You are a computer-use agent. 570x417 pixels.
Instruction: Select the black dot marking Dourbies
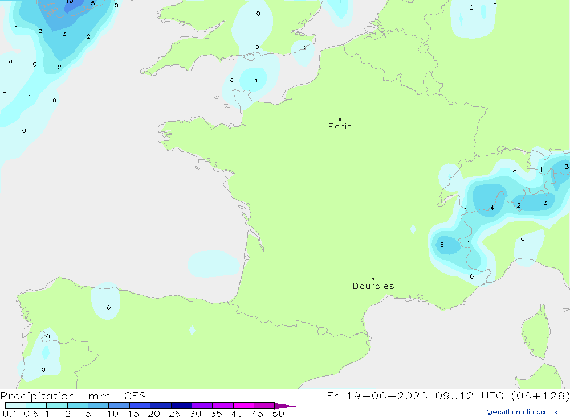[x=373, y=279]
